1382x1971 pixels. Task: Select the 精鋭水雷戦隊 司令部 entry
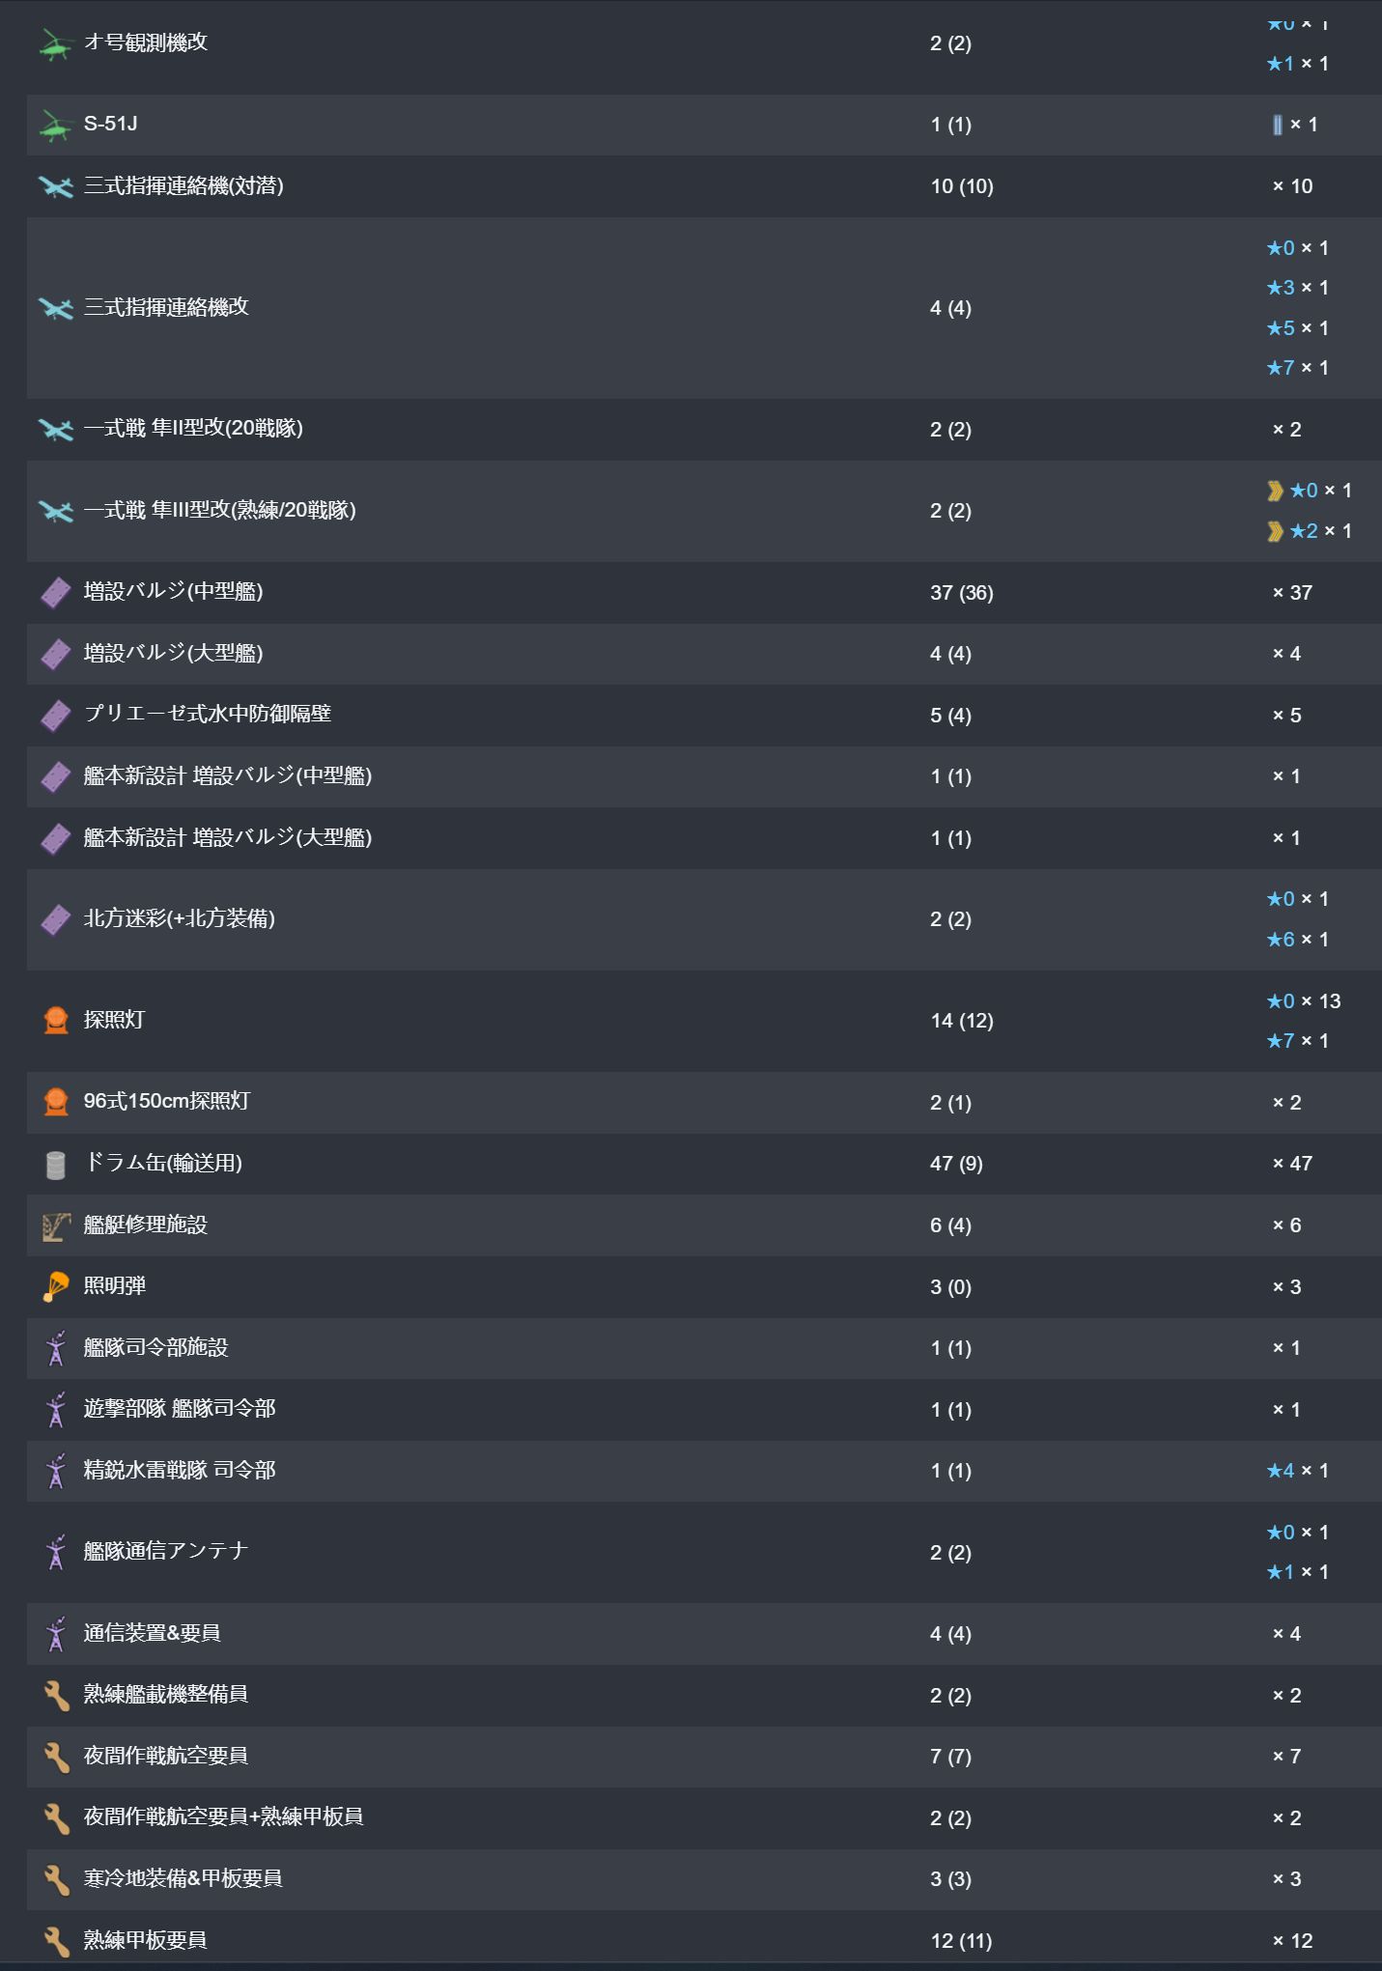tap(180, 1471)
